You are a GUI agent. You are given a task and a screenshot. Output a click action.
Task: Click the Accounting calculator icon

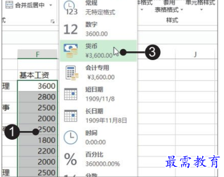click(x=72, y=73)
